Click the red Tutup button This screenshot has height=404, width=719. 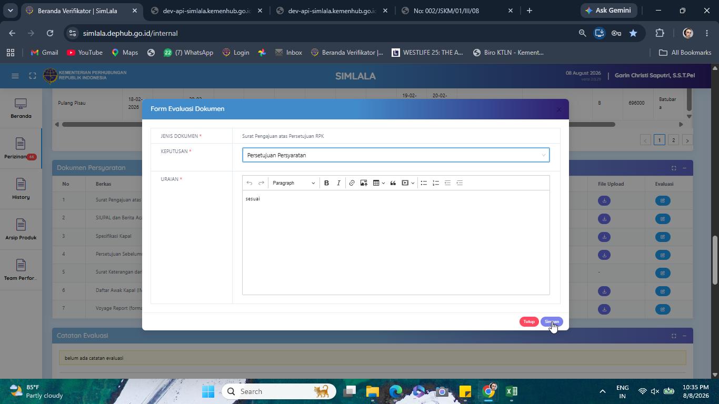click(x=529, y=321)
